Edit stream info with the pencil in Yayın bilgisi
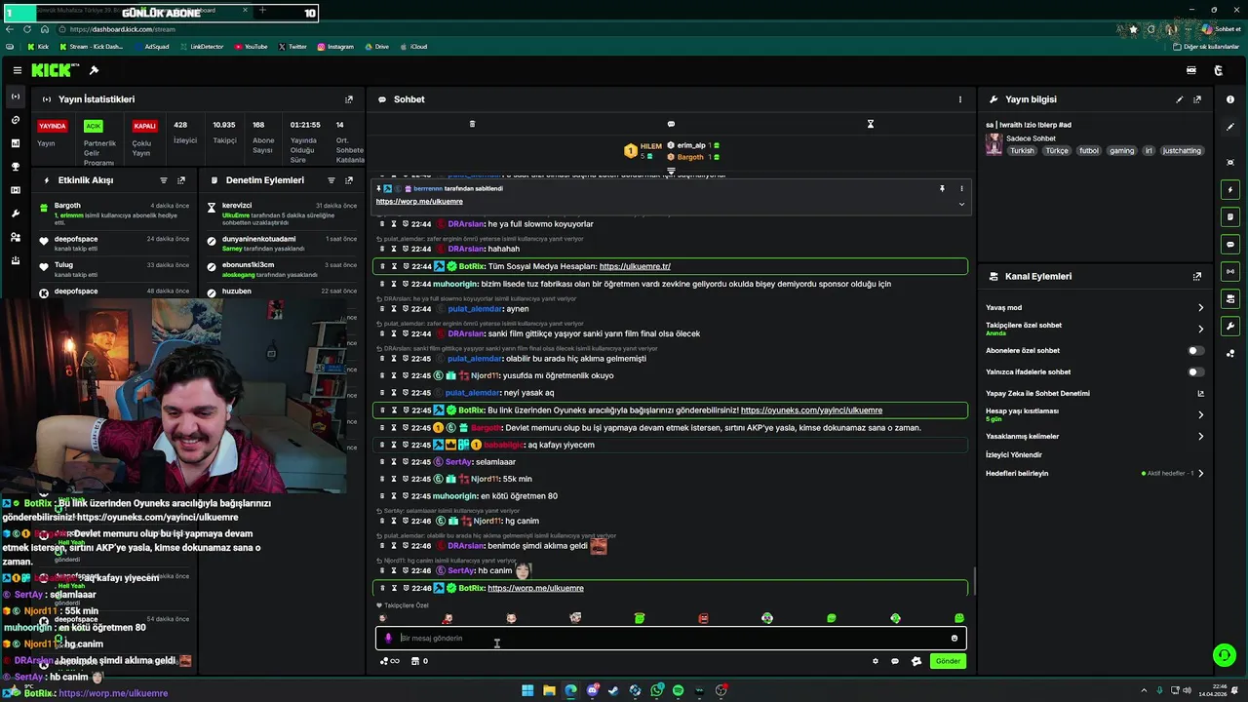Screen dimensions: 1248x702 pos(1180,99)
